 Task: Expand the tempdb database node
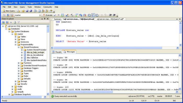(x=12, y=92)
